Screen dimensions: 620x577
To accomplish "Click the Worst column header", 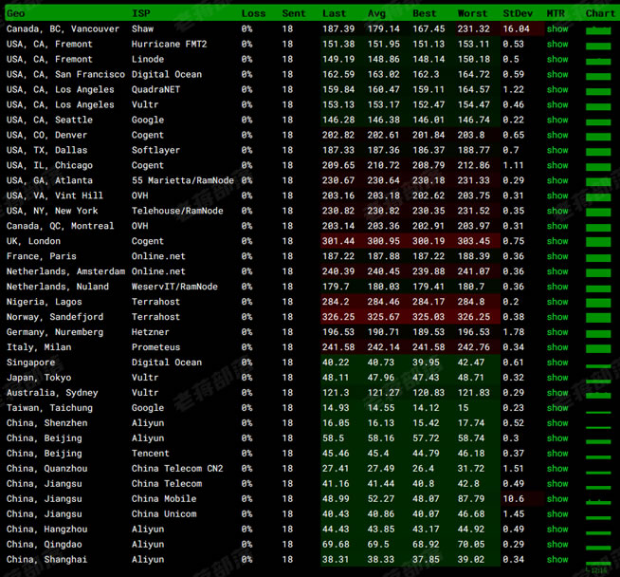I will click(x=472, y=13).
